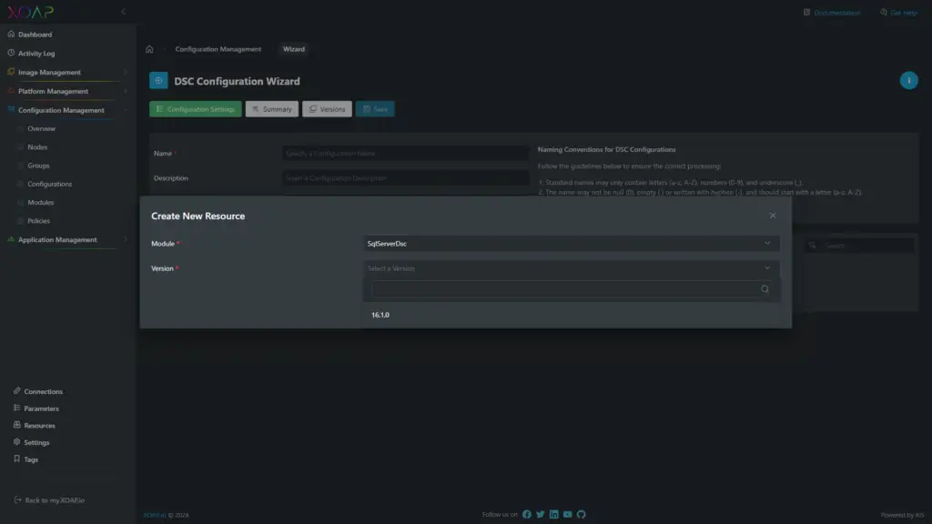This screenshot has height=524, width=932.
Task: Click the Application Management icon
Action: tap(11, 239)
